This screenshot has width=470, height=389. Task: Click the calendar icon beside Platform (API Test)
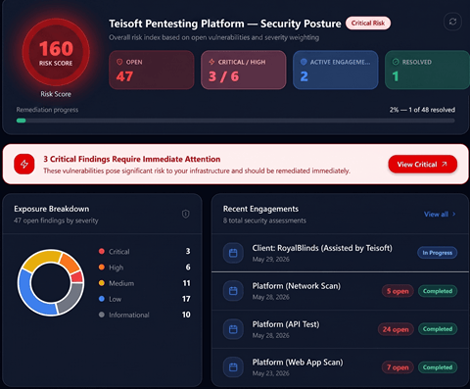(x=233, y=329)
